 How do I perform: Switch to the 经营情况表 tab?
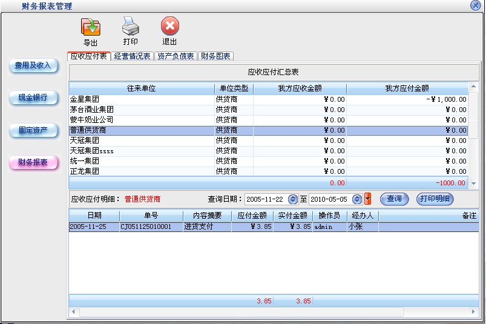[132, 56]
